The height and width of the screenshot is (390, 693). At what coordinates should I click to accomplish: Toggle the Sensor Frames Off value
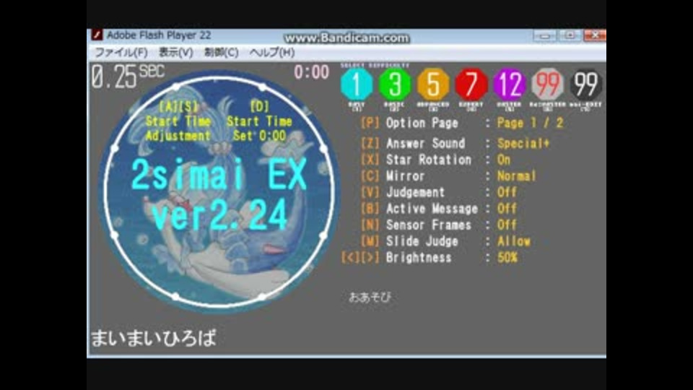507,225
